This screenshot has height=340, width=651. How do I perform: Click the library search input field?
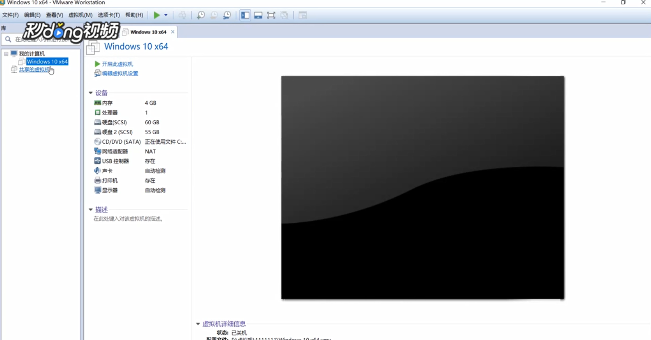point(41,40)
